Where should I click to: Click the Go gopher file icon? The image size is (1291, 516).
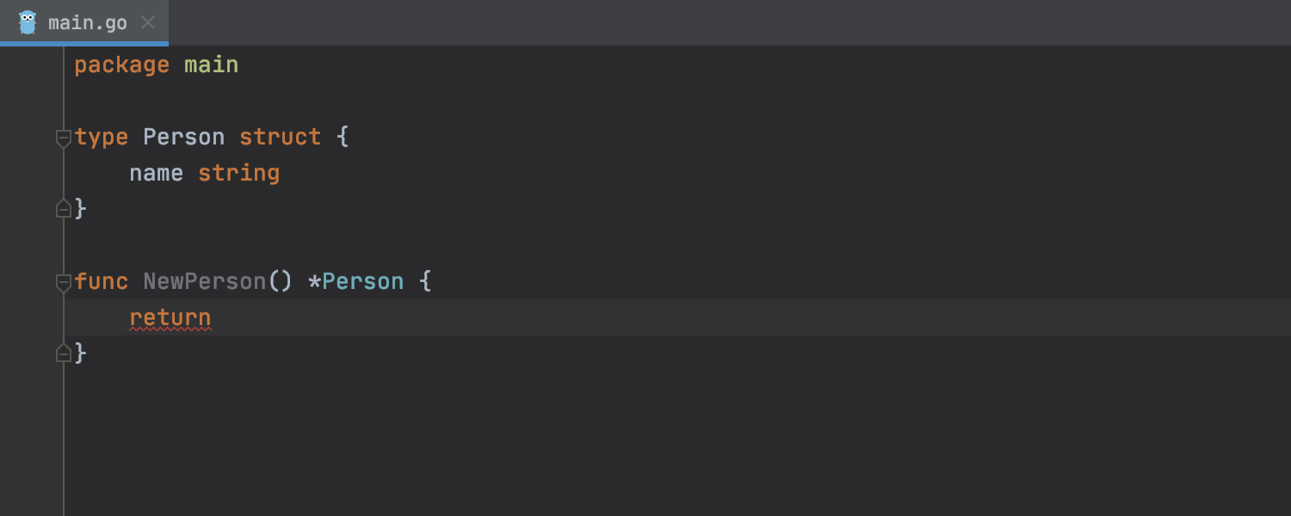pos(28,22)
